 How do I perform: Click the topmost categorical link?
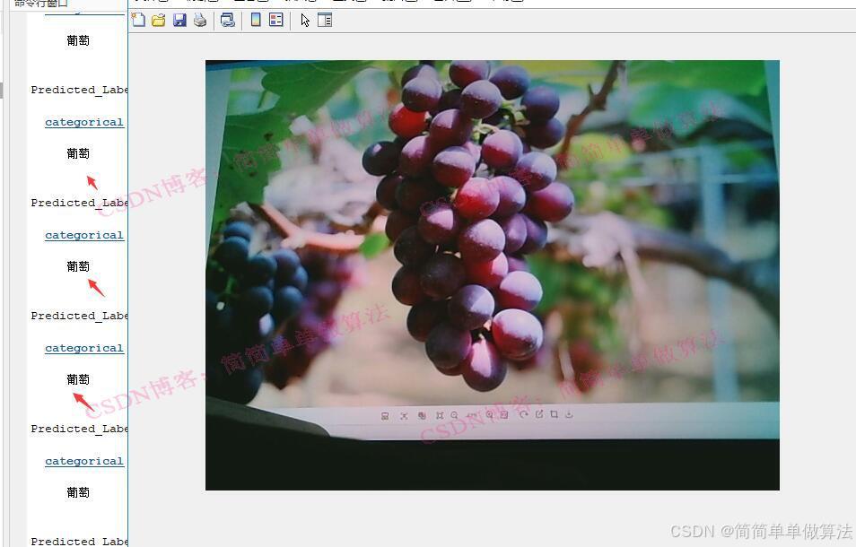[x=84, y=122]
